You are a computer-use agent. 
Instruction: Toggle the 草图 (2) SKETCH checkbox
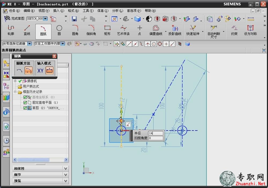pos(25,108)
